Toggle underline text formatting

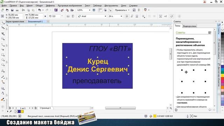point(137,16)
